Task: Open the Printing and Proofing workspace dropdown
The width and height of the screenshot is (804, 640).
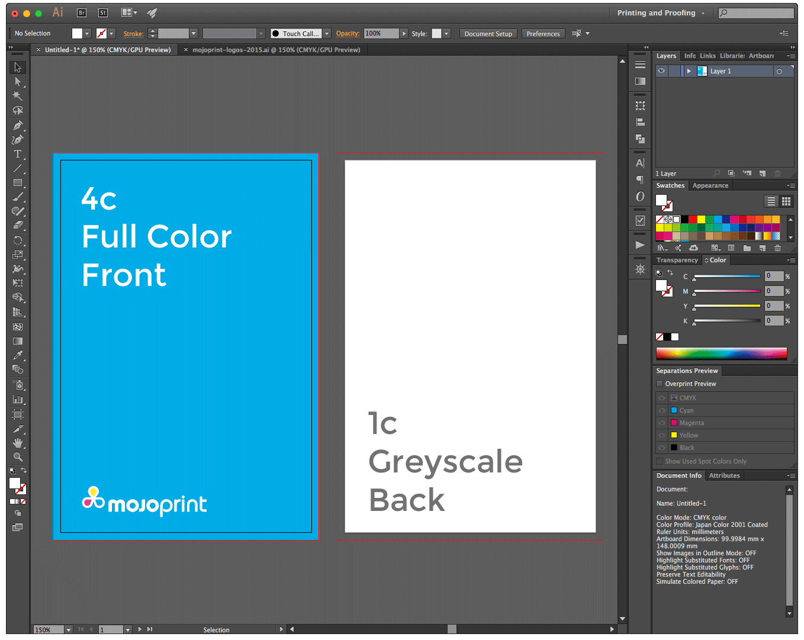Action: (x=661, y=13)
